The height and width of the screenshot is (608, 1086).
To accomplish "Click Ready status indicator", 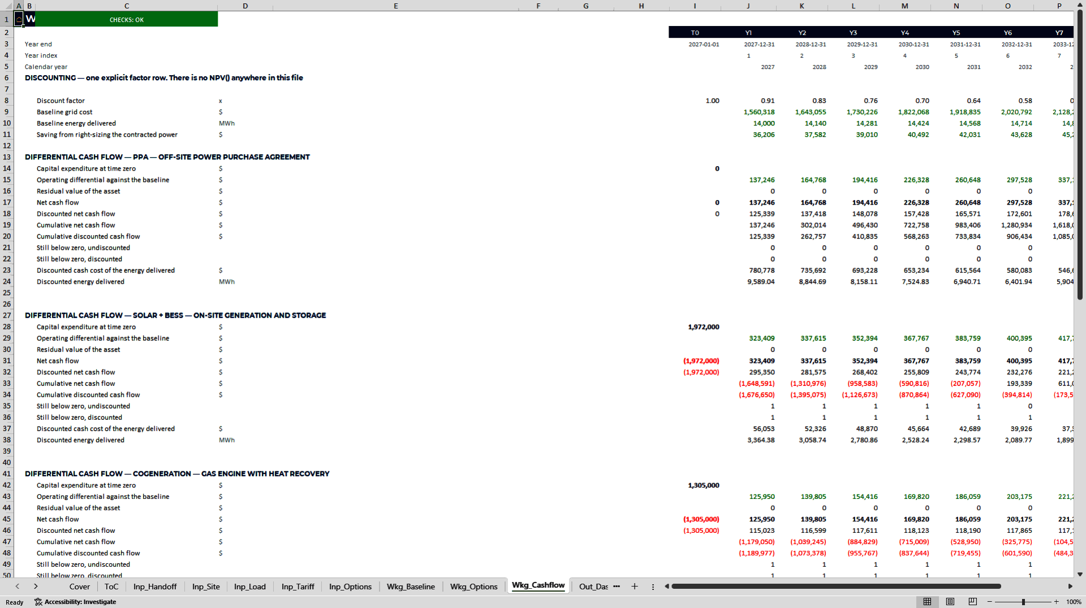I will tap(15, 602).
